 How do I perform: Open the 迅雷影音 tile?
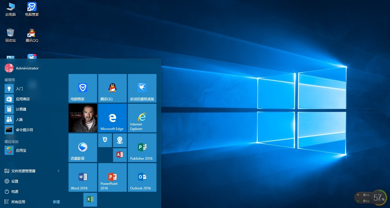pos(83,148)
